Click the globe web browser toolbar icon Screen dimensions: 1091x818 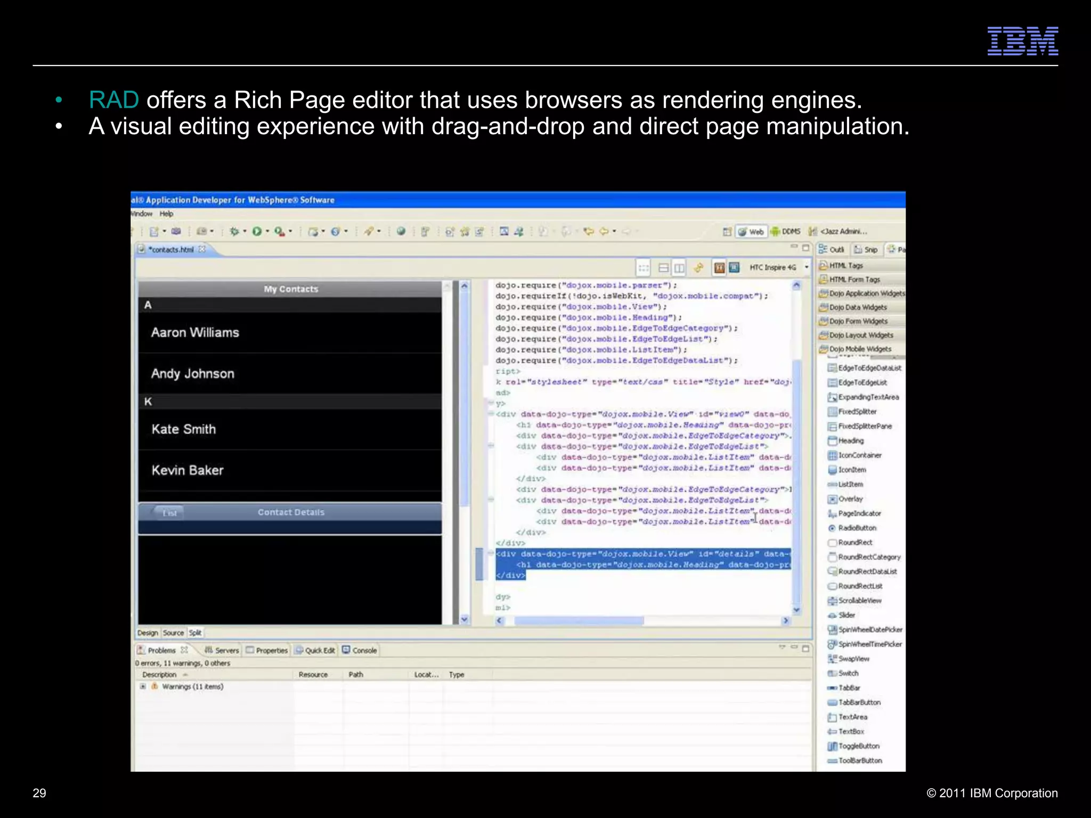[401, 231]
